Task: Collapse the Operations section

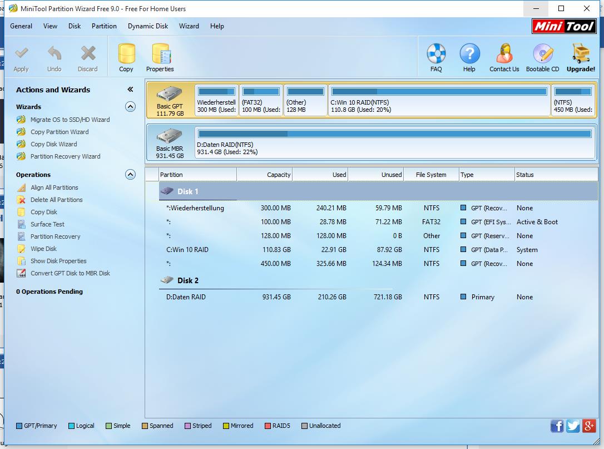Action: (x=131, y=175)
